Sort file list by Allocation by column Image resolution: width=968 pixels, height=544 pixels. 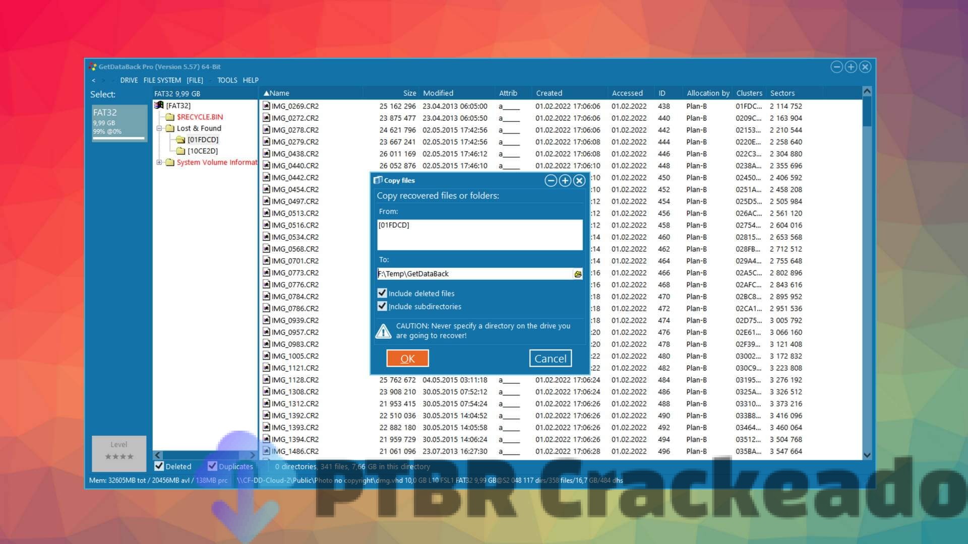tap(708, 93)
